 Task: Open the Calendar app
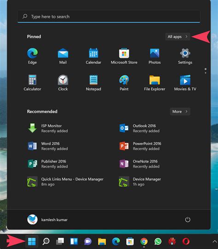pos(93,56)
